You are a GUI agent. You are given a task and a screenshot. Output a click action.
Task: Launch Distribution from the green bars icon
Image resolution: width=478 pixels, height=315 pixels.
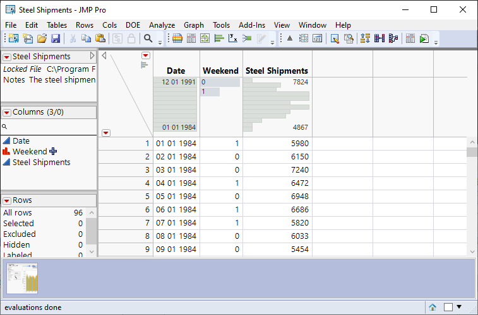220,38
